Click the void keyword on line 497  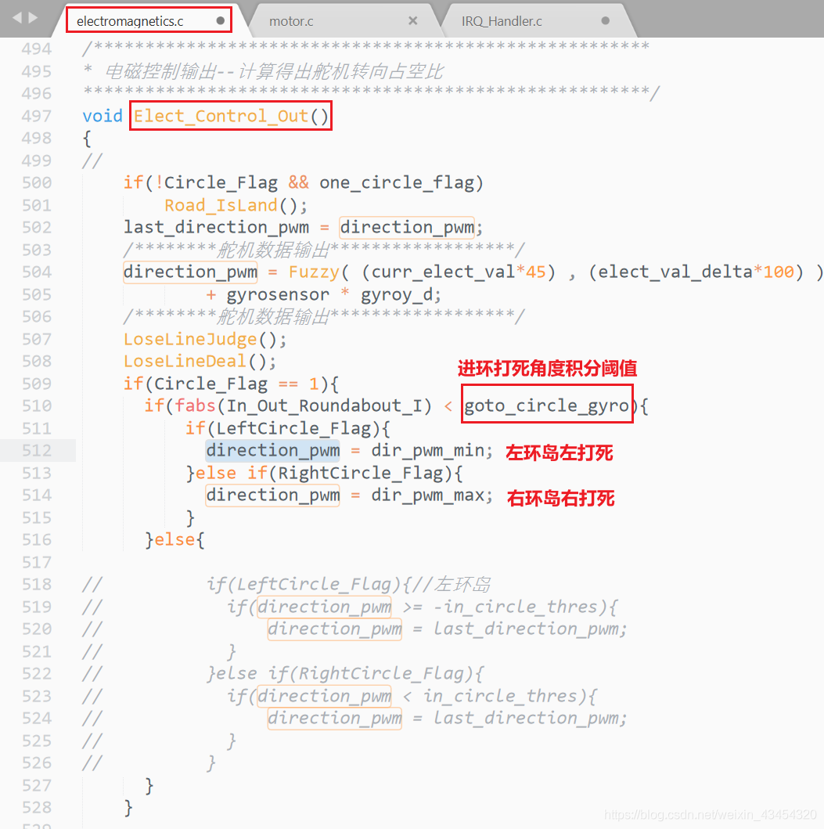click(103, 116)
